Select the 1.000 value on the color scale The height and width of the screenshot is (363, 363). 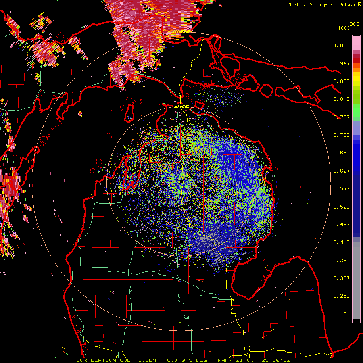click(342, 45)
